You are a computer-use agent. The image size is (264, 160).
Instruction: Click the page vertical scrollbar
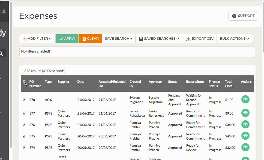pyautogui.click(x=263, y=27)
